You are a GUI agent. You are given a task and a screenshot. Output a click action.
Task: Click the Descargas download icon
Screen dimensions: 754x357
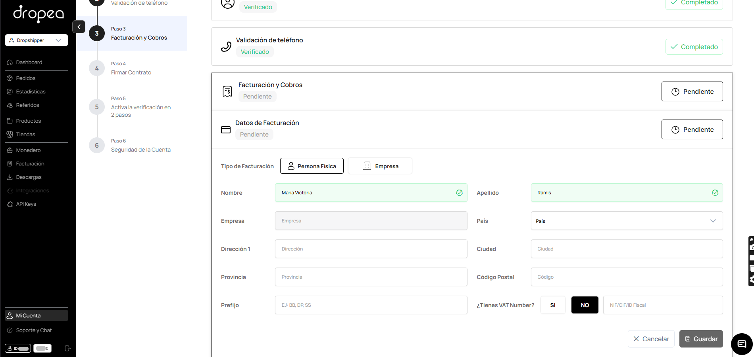pos(10,177)
